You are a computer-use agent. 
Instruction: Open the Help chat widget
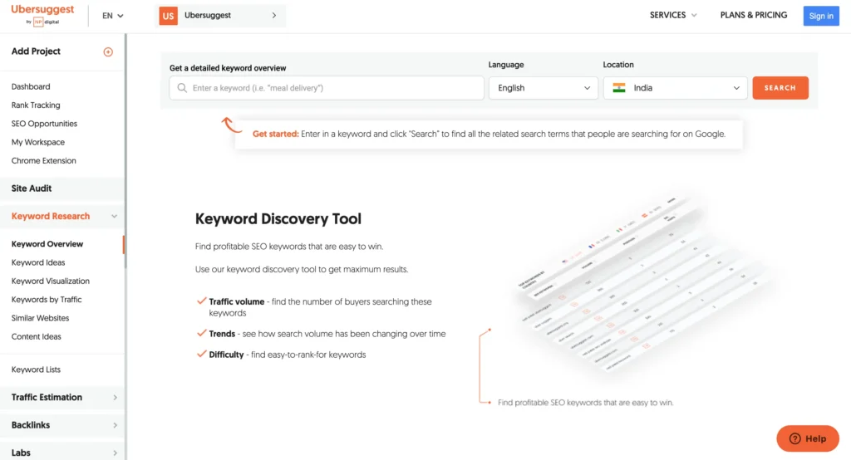[x=807, y=438]
